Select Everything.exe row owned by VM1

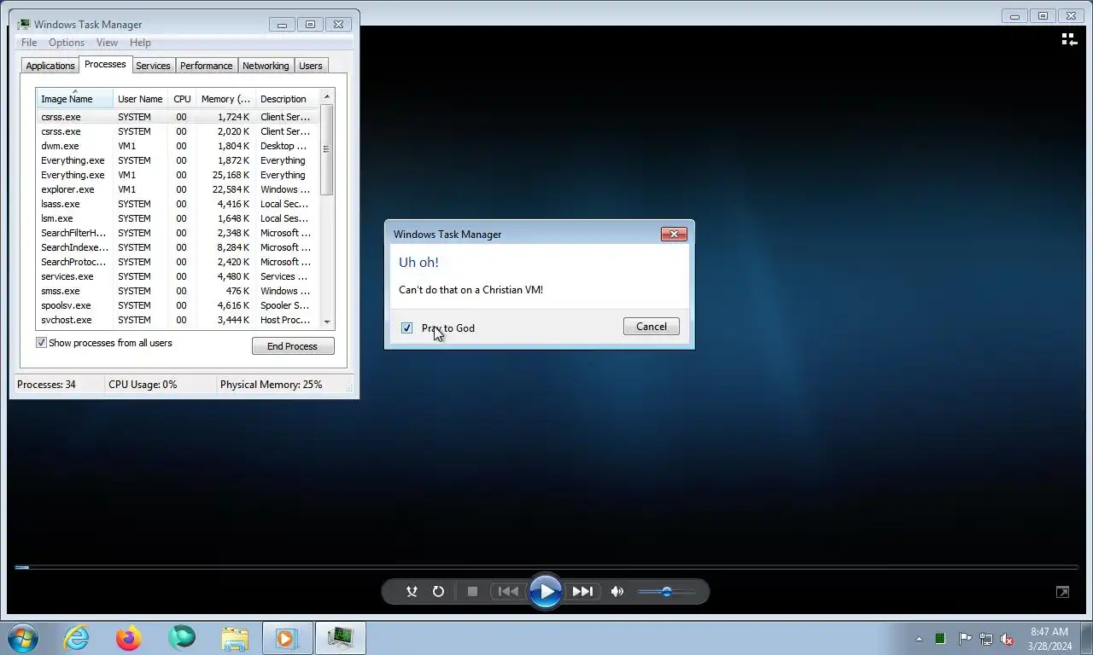pos(178,175)
